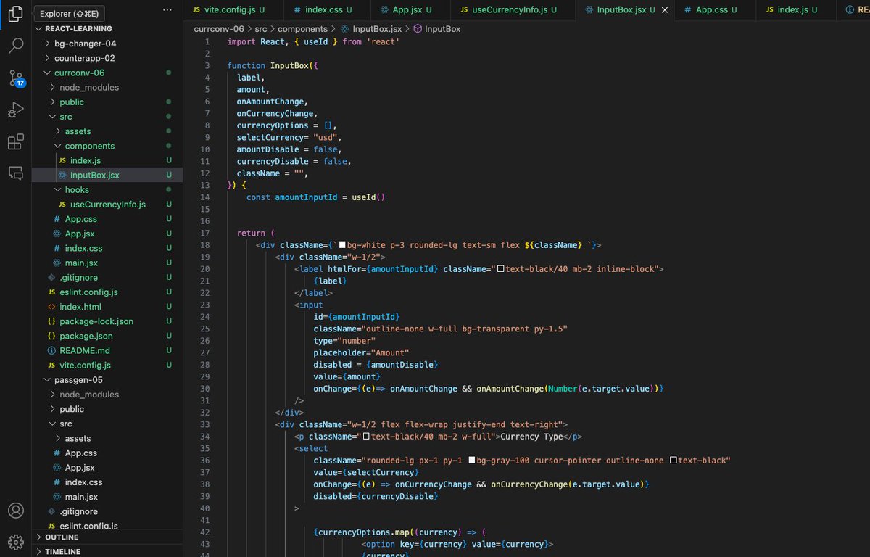Click the hash icon beside currconv-06 App.css
870x557 pixels.
[57, 219]
